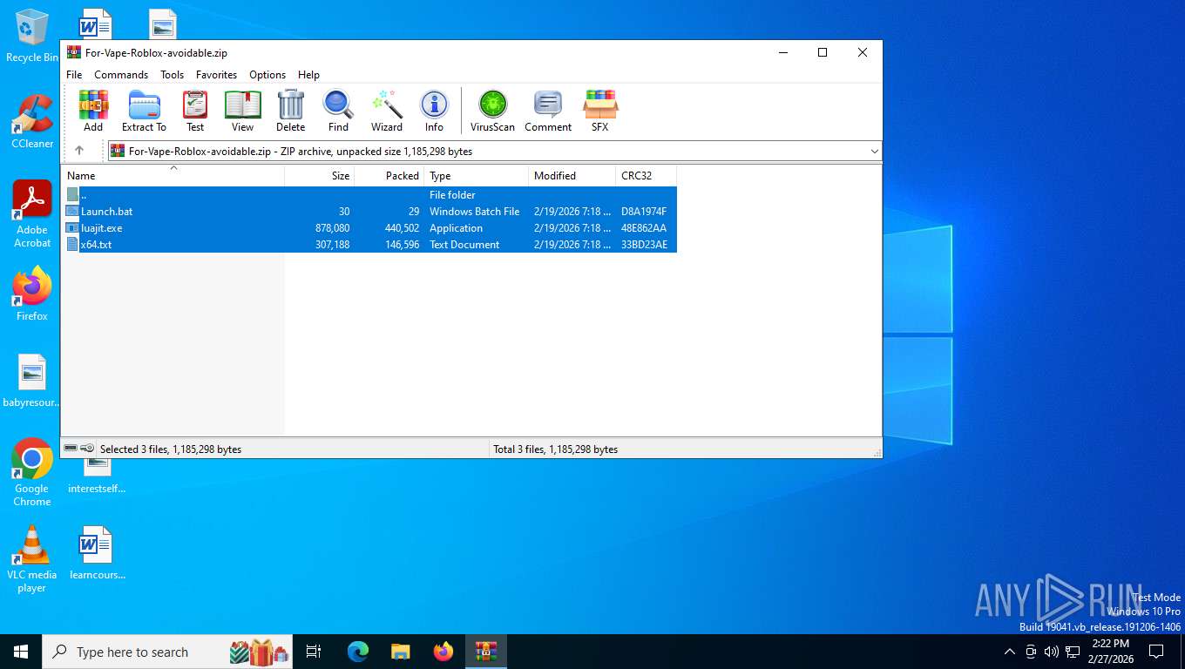Sort by the Name column header
The image size is (1185, 669).
click(x=173, y=176)
